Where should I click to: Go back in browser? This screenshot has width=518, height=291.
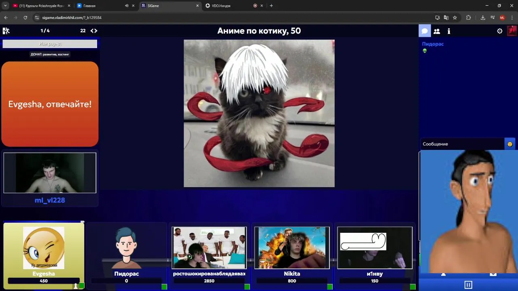coord(6,17)
